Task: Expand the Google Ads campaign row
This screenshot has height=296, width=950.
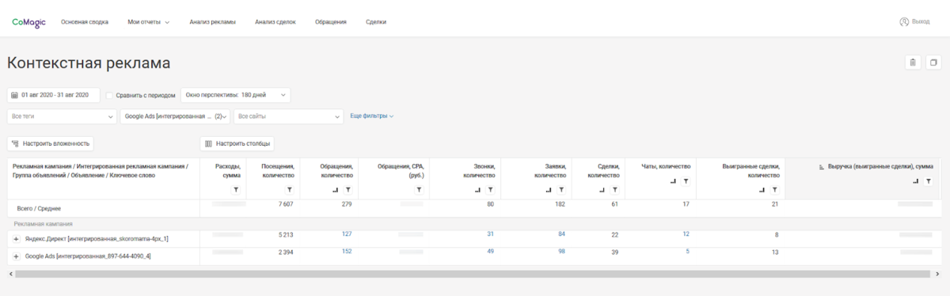Action: (16, 256)
